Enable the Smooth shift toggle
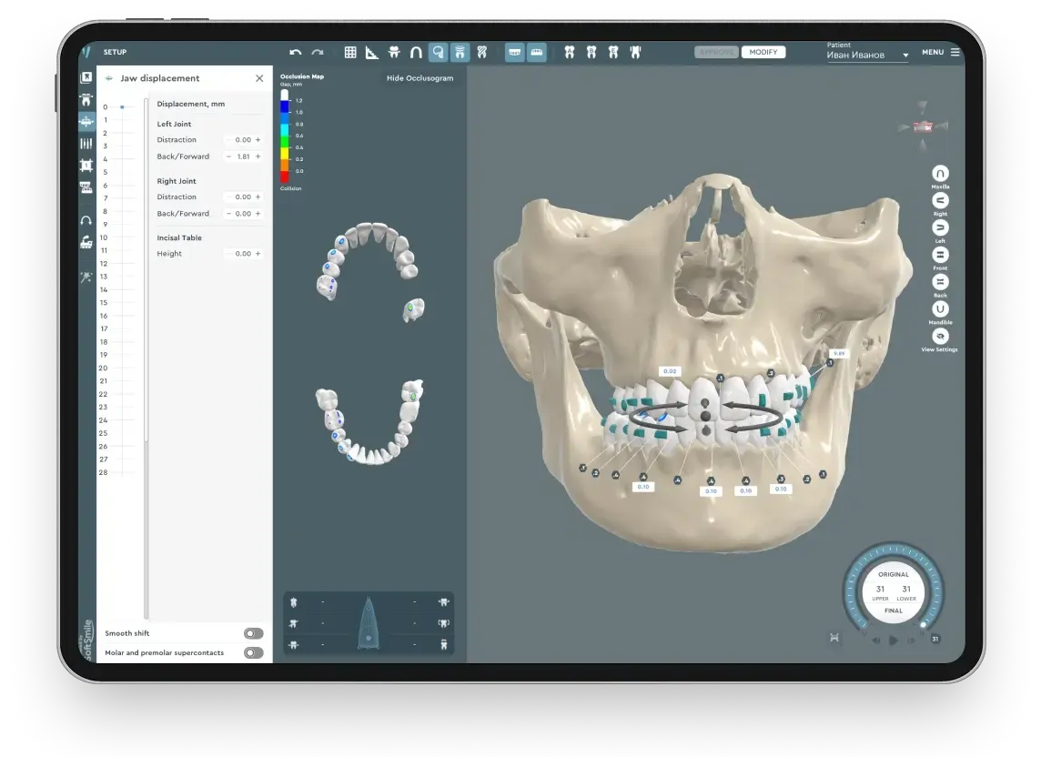This screenshot has width=1041, height=757. tap(253, 633)
